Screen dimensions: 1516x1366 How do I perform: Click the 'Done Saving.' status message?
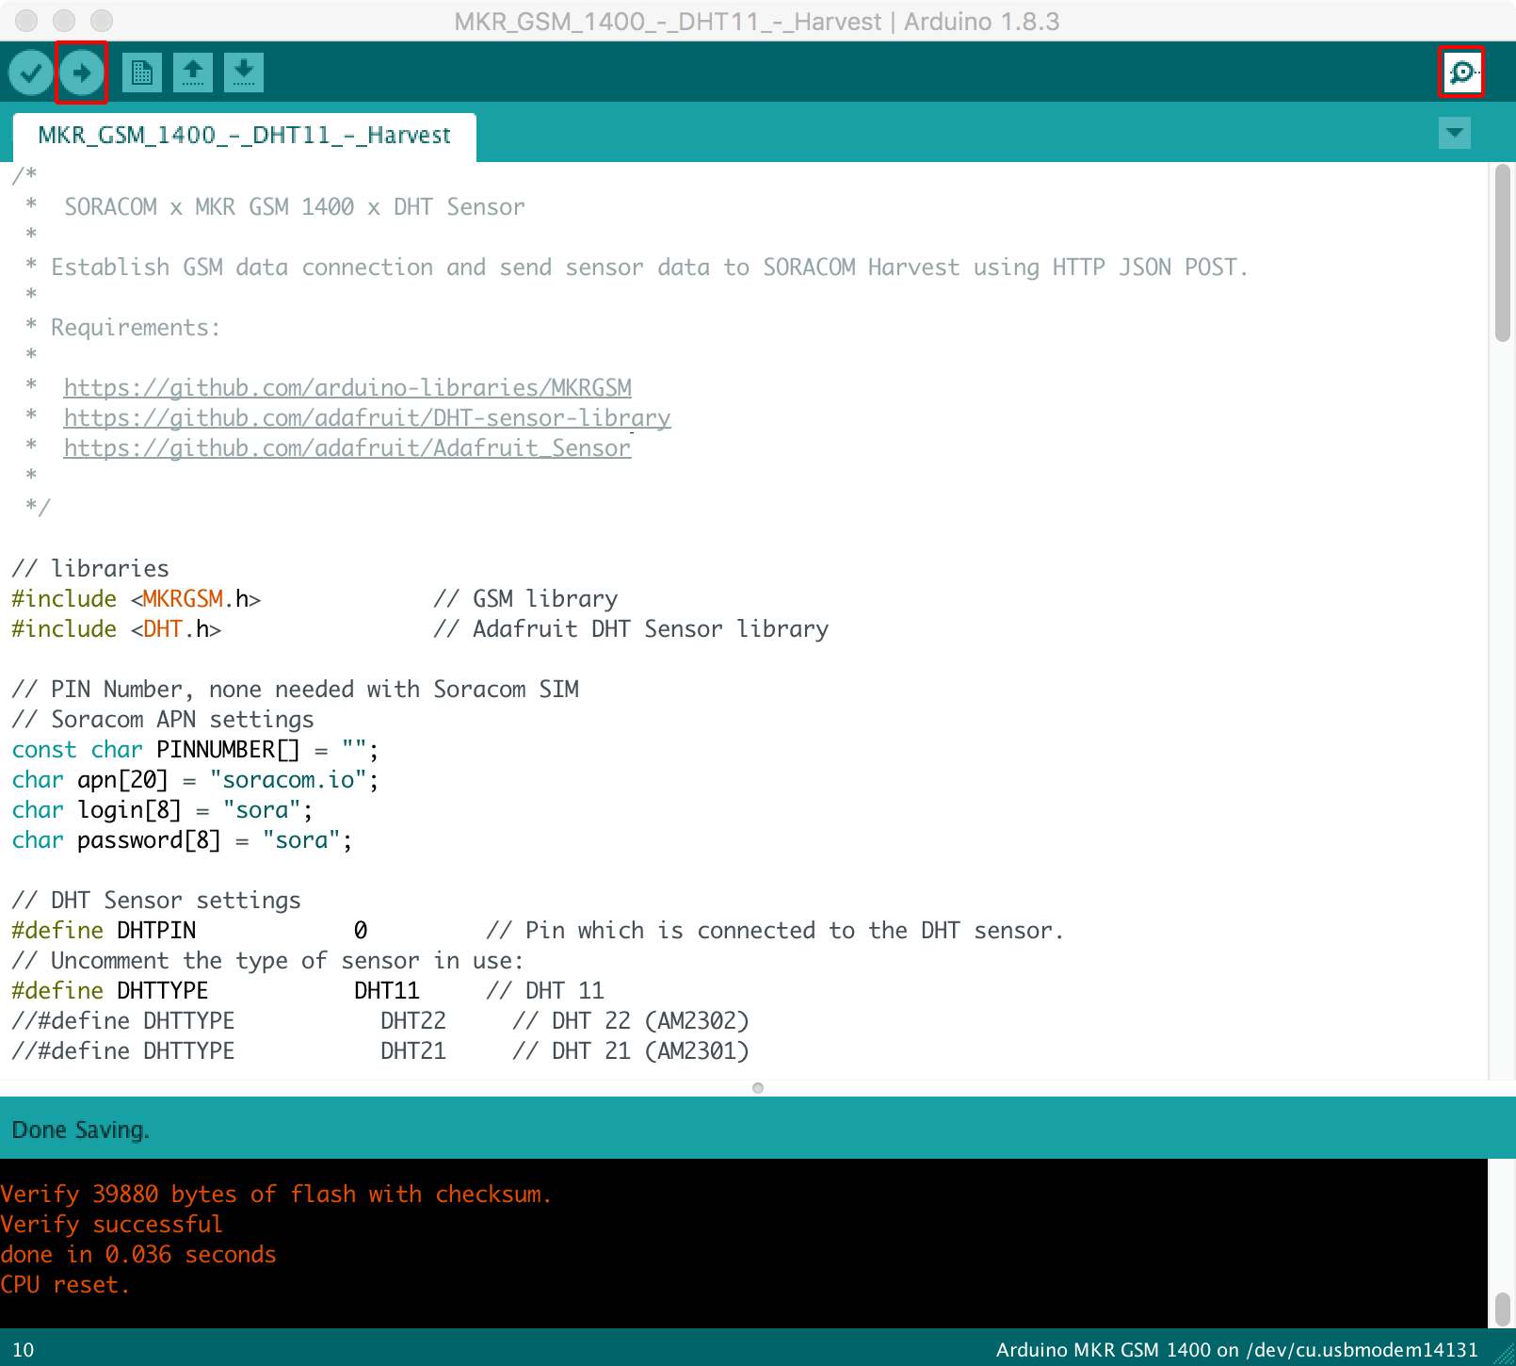point(80,1129)
